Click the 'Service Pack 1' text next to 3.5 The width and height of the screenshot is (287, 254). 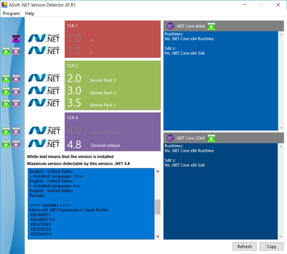[103, 105]
